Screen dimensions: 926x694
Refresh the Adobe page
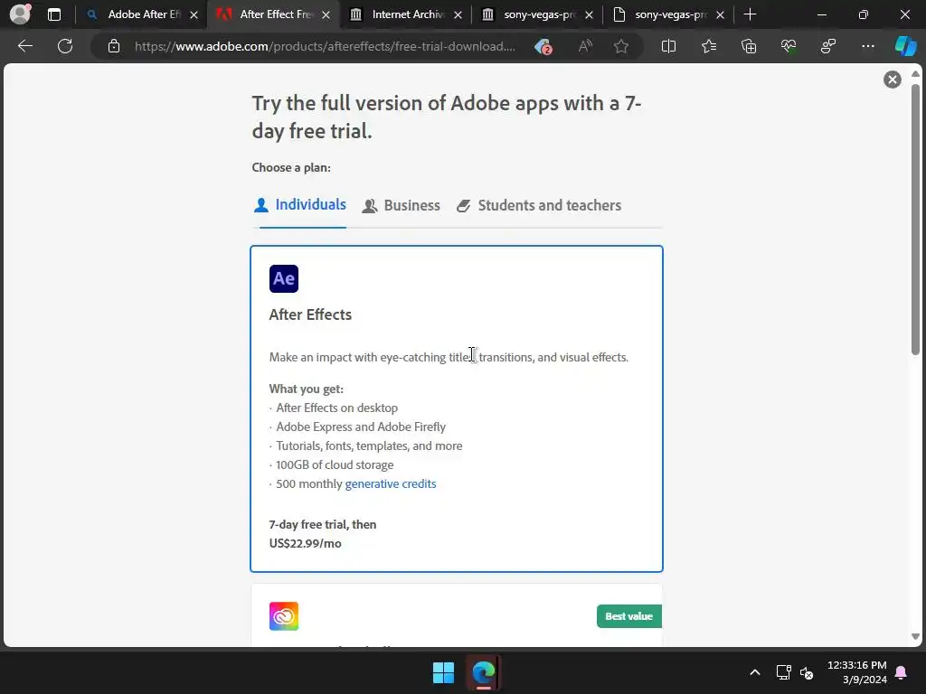click(x=65, y=46)
